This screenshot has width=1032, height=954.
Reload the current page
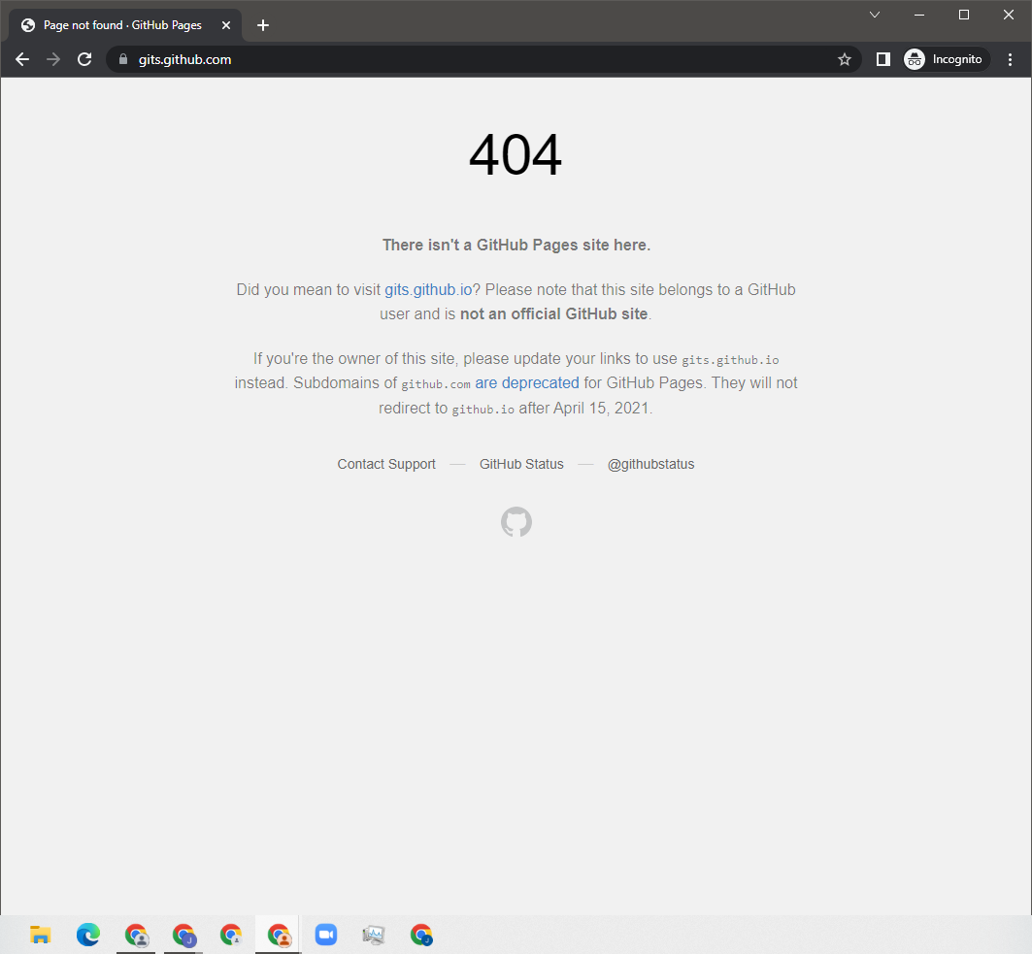84,59
